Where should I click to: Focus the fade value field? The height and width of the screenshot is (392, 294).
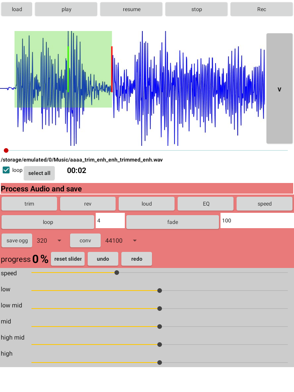click(256, 221)
